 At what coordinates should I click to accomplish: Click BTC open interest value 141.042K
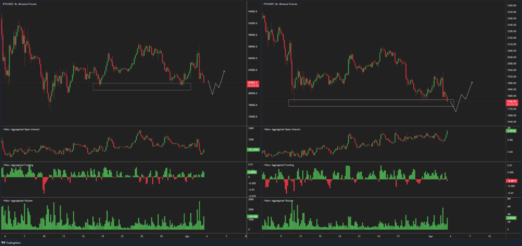click(253, 150)
